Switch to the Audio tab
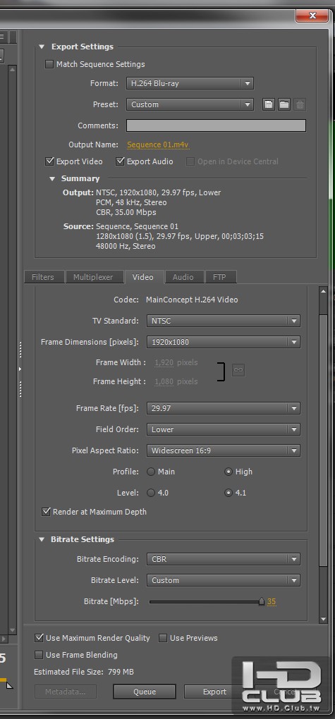The image size is (335, 719). [183, 277]
